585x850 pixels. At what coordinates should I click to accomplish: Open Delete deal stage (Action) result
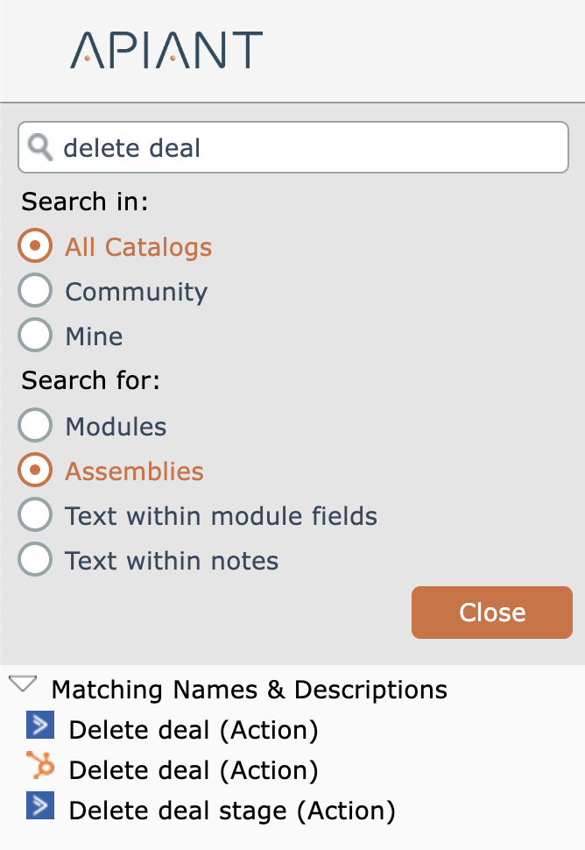231,810
